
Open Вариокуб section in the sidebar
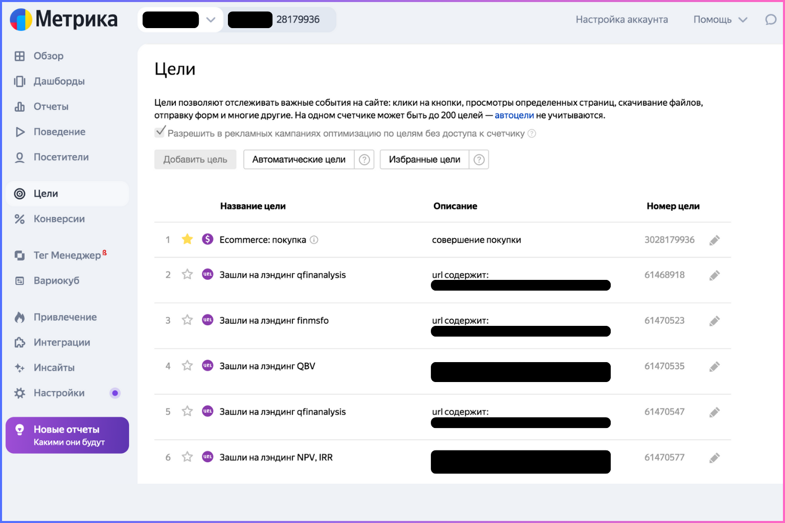click(56, 281)
